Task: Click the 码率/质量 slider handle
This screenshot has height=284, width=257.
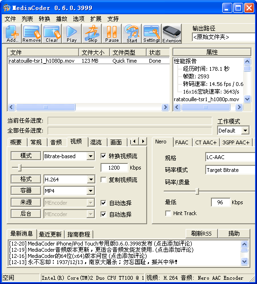Action: pos(198,191)
